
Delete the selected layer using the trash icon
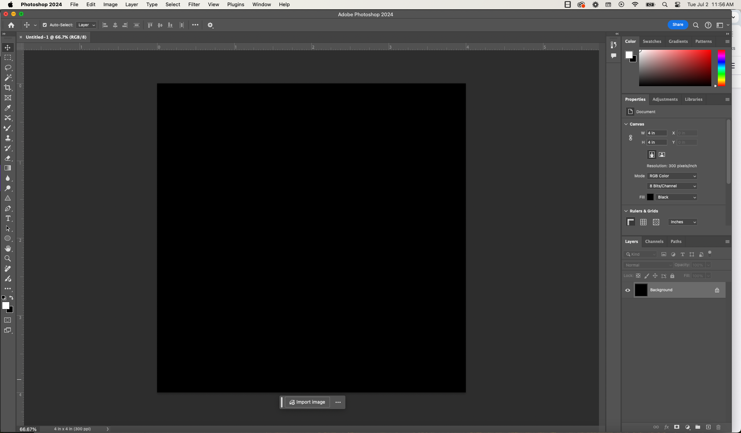pyautogui.click(x=718, y=427)
